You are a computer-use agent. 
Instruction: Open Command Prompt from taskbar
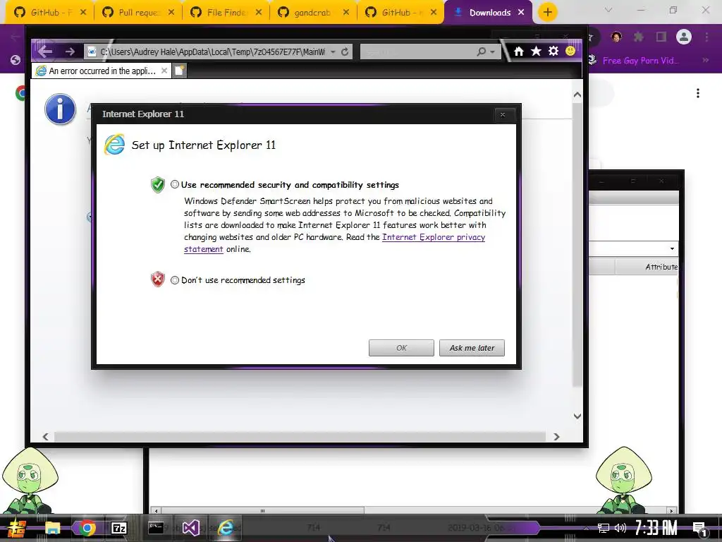156,527
